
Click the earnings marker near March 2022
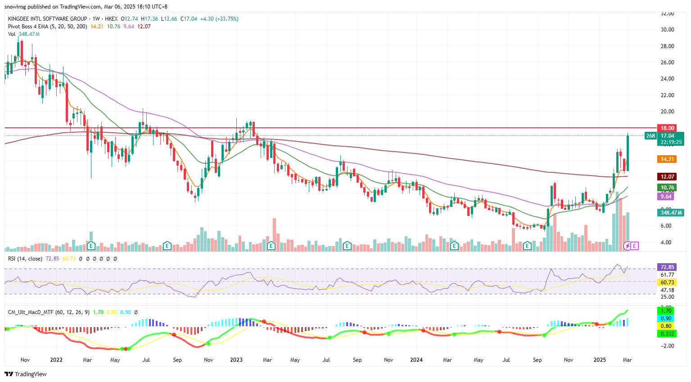pyautogui.click(x=91, y=246)
